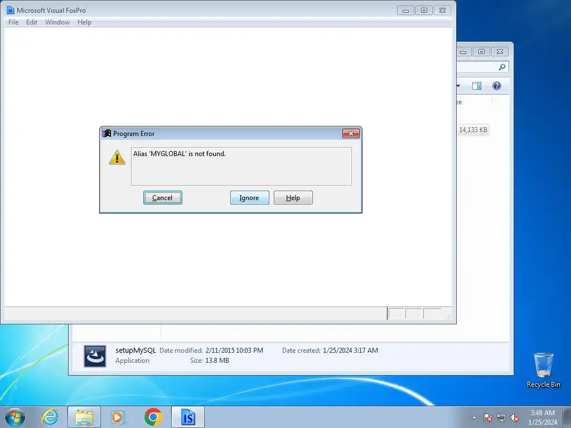This screenshot has height=428, width=571.
Task: Click the error message 'Alias MYGLOBAL is not found'
Action: pyautogui.click(x=180, y=154)
